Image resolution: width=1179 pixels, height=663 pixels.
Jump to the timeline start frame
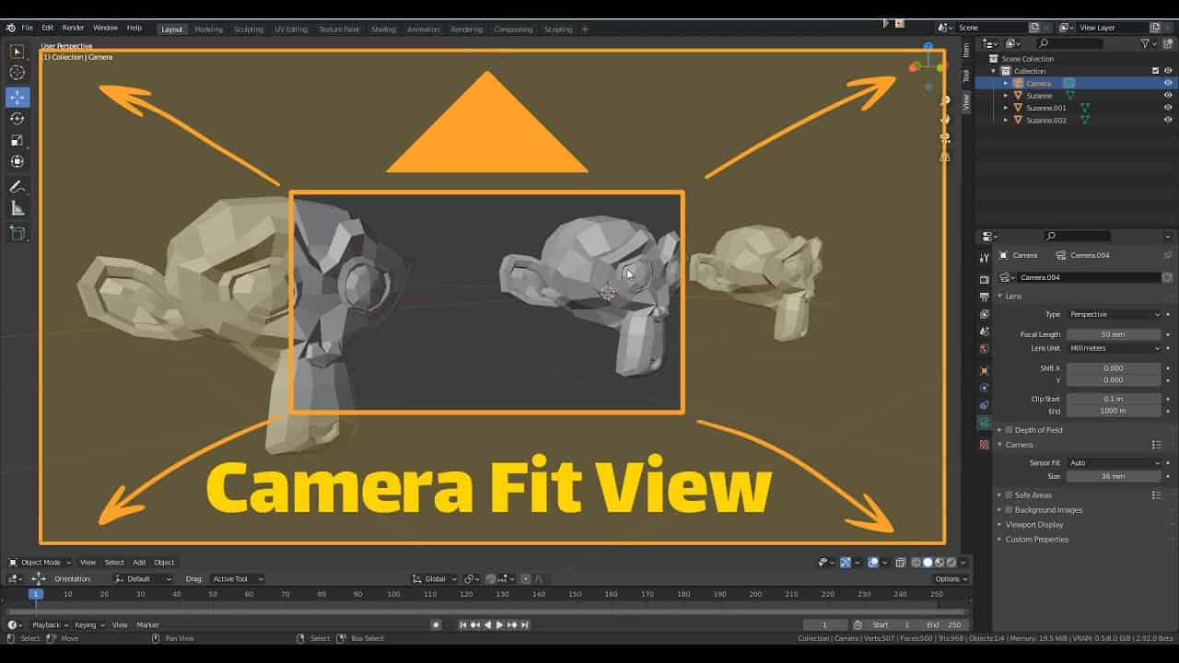click(463, 624)
